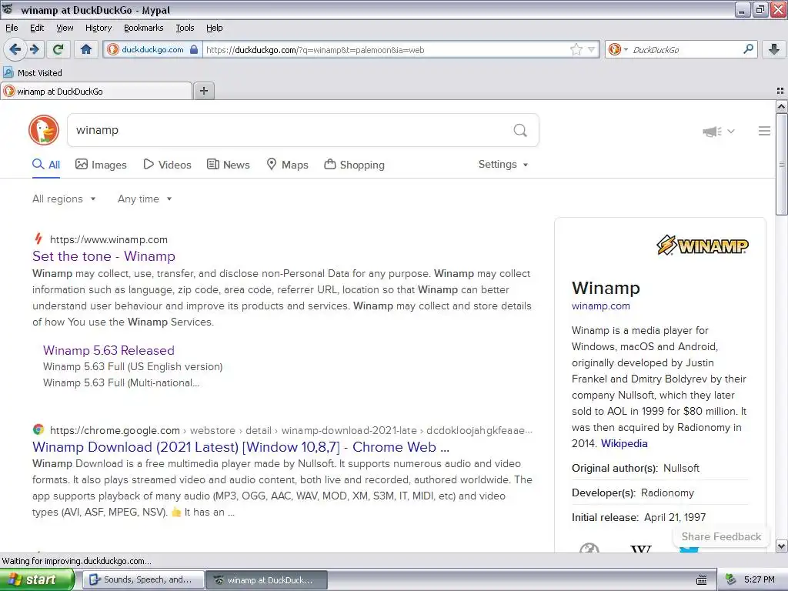Click the keyboard icon in the taskbar
The height and width of the screenshot is (591, 788).
[x=702, y=580]
